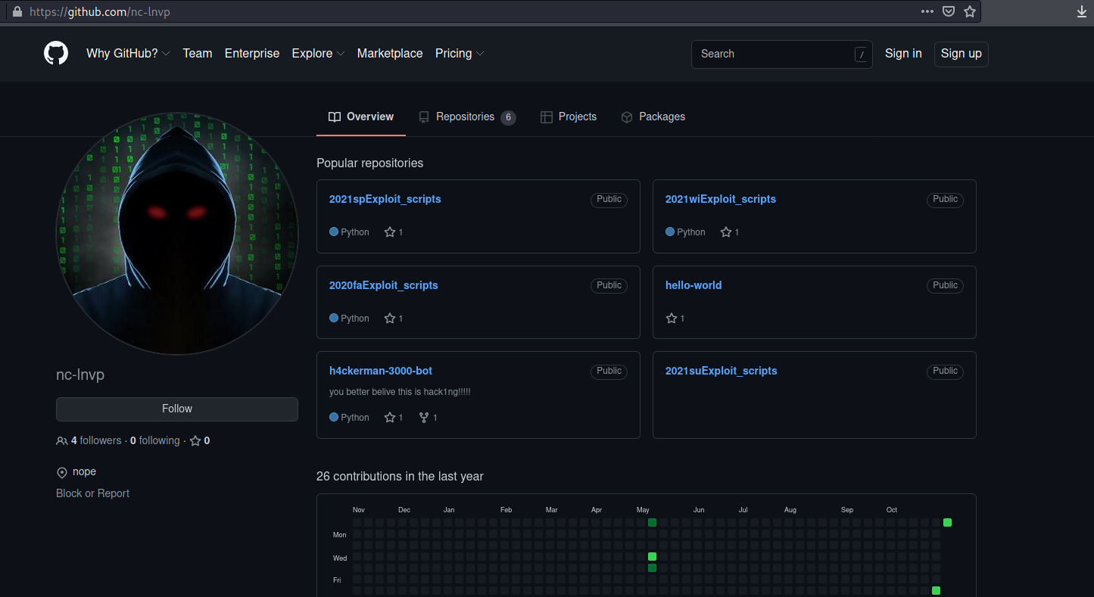The image size is (1094, 597).
Task: Expand the Explore dropdown menu
Action: pos(318,53)
